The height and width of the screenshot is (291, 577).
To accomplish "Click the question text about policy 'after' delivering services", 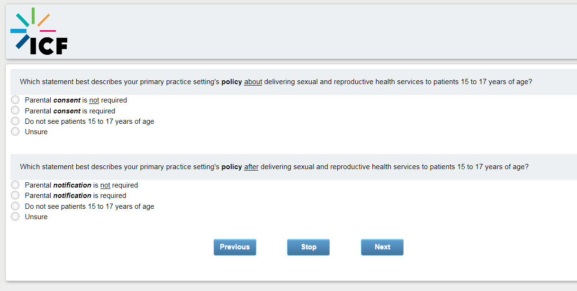I will point(274,167).
